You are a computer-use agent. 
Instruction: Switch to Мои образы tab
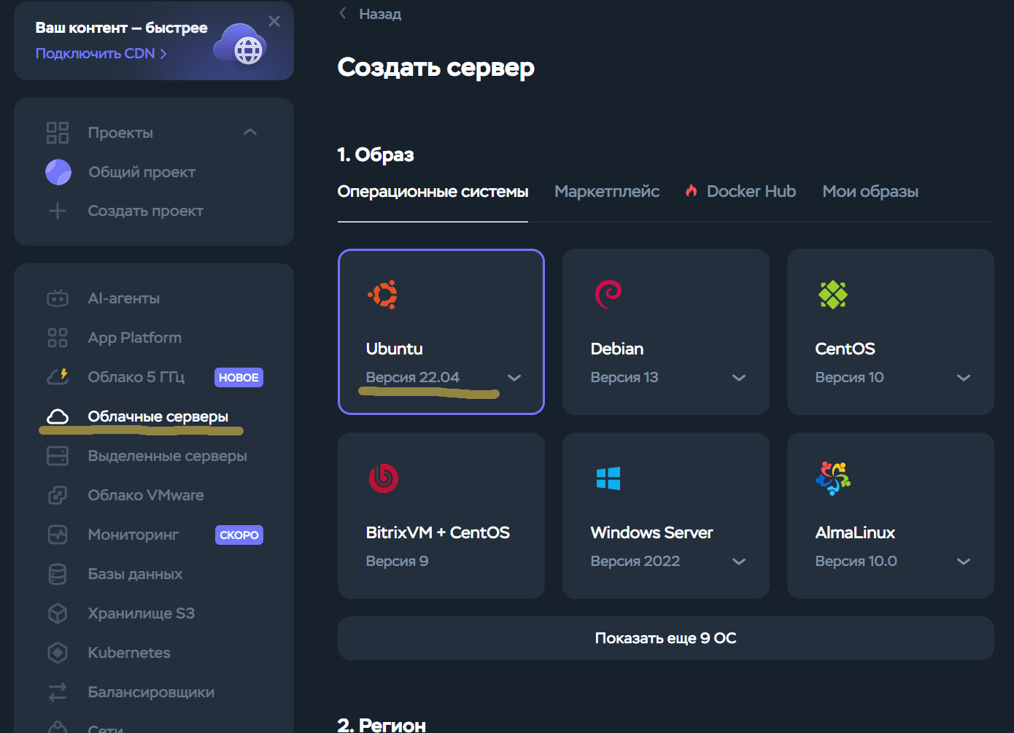[x=870, y=192]
